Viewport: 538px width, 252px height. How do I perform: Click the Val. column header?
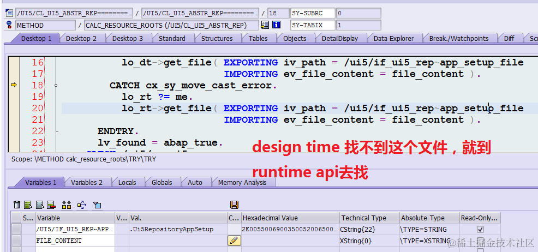click(178, 218)
